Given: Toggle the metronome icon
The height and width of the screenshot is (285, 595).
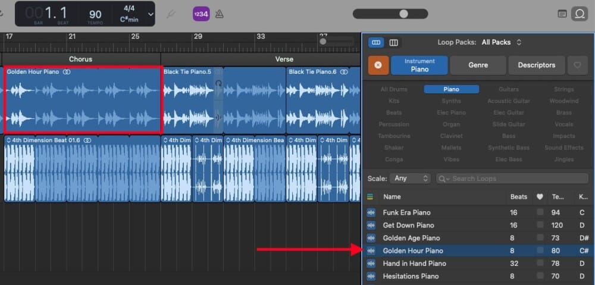Looking at the screenshot, I should click(x=220, y=14).
